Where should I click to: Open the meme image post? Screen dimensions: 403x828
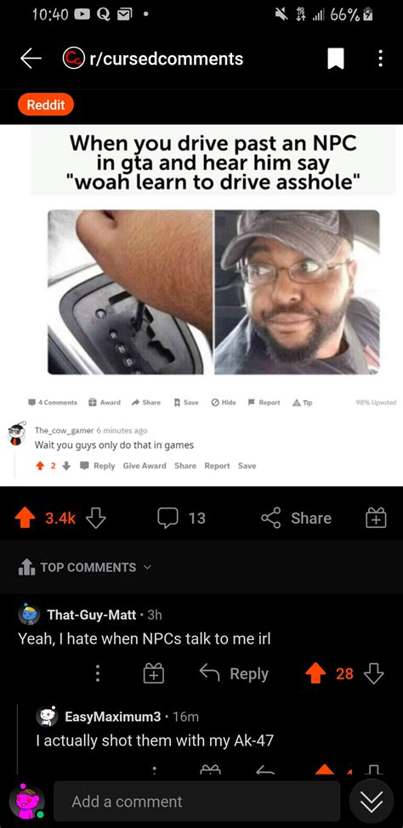201,304
